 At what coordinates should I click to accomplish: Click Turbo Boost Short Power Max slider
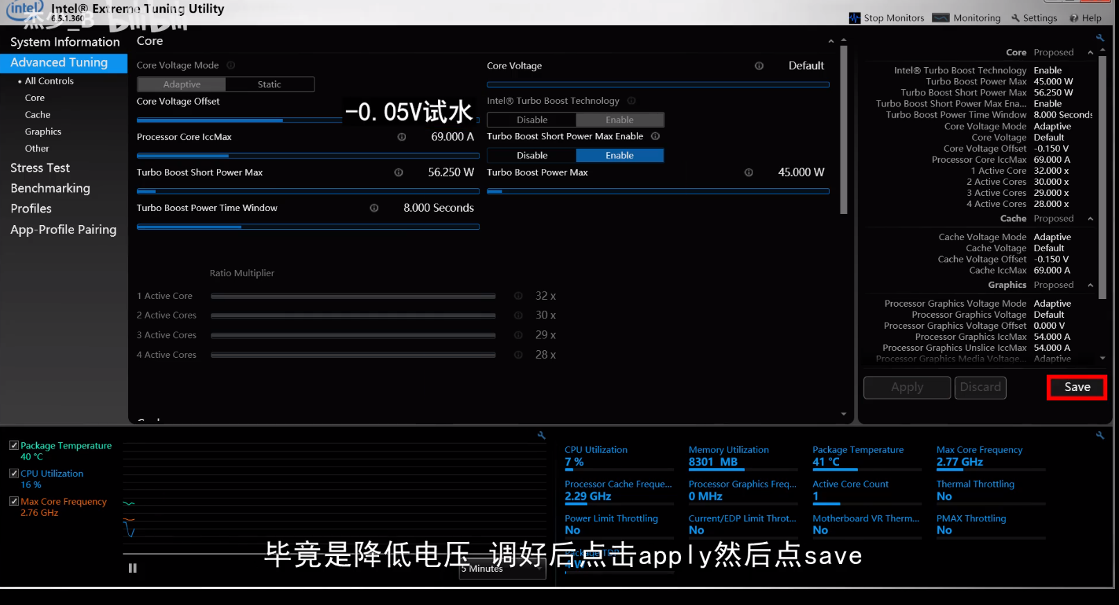[308, 191]
